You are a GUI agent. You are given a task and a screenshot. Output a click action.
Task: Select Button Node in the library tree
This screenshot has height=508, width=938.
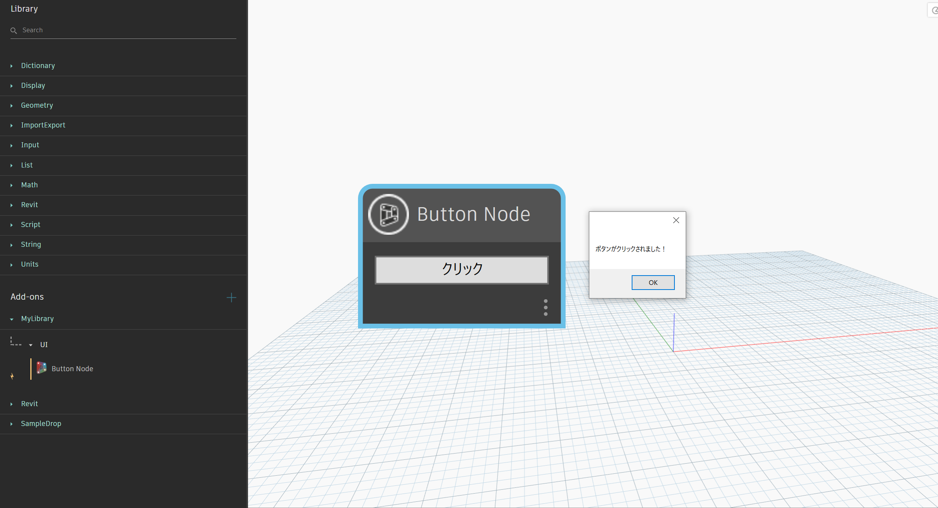(72, 369)
